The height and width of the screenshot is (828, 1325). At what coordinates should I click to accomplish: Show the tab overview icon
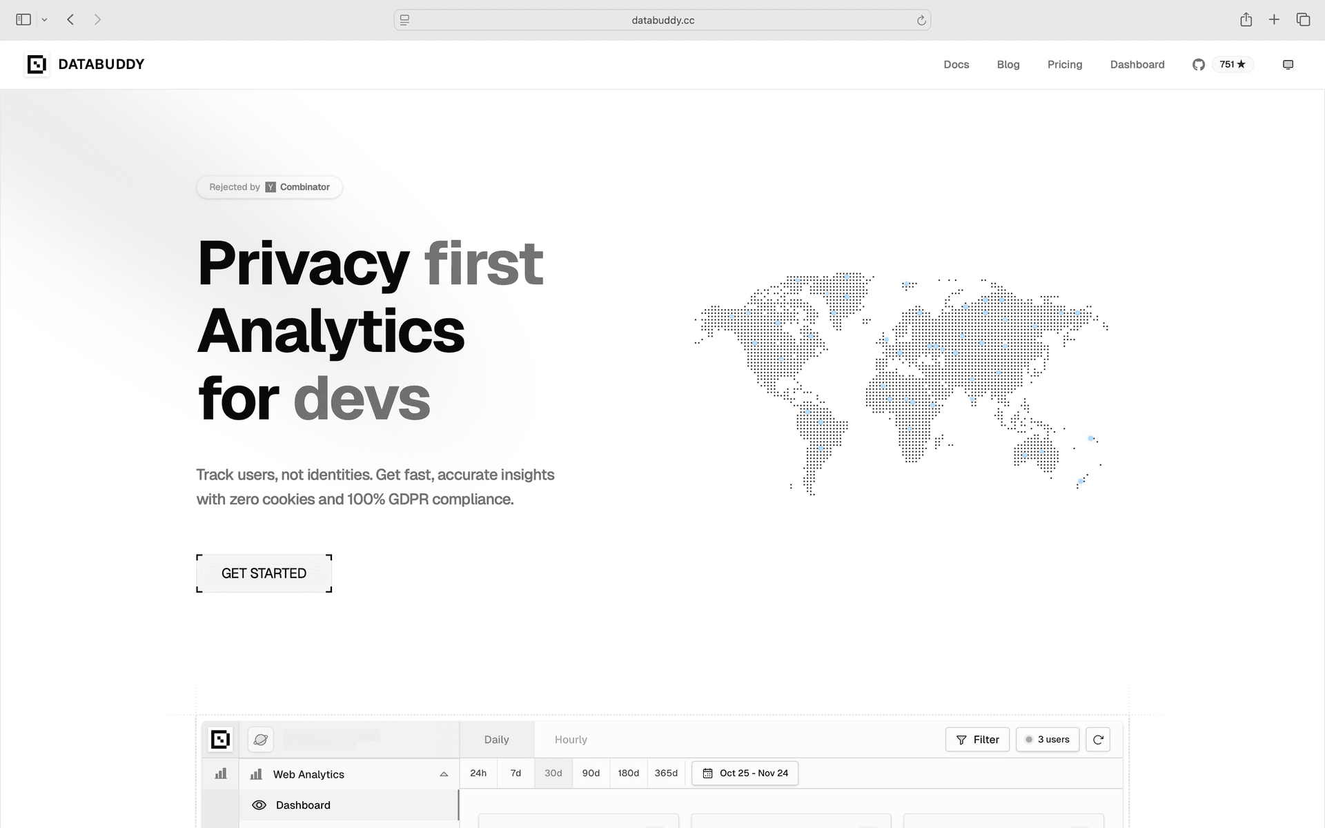pos(1303,19)
